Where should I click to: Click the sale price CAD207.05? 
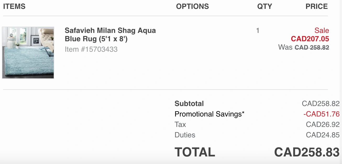point(310,39)
